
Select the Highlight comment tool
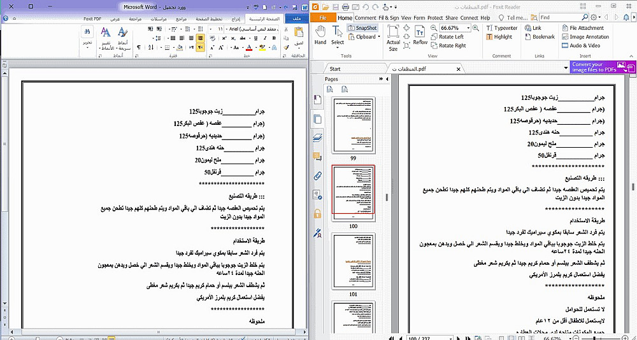tap(499, 37)
